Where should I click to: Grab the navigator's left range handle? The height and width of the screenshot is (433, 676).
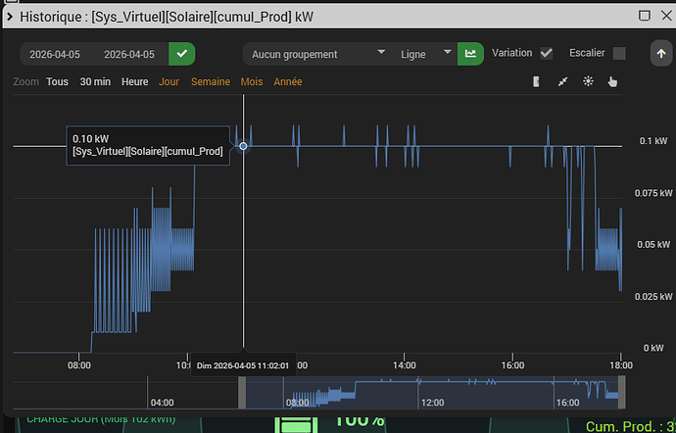tap(242, 393)
